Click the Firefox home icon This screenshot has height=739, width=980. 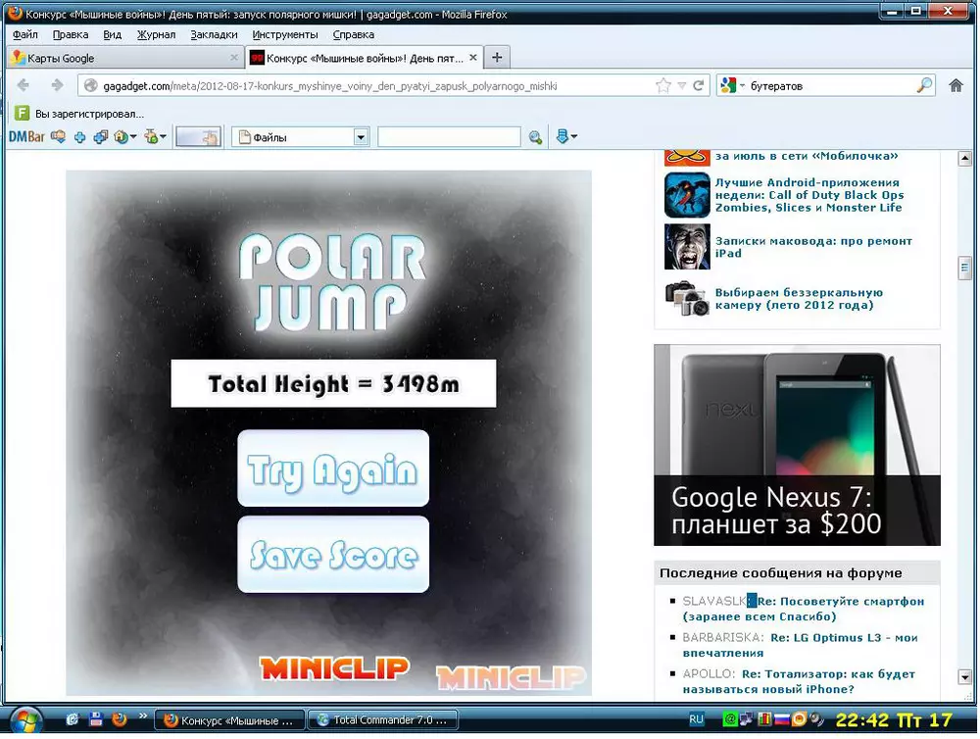[956, 85]
